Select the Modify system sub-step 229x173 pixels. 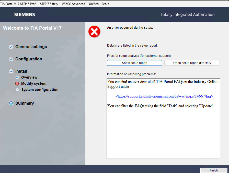point(34,83)
